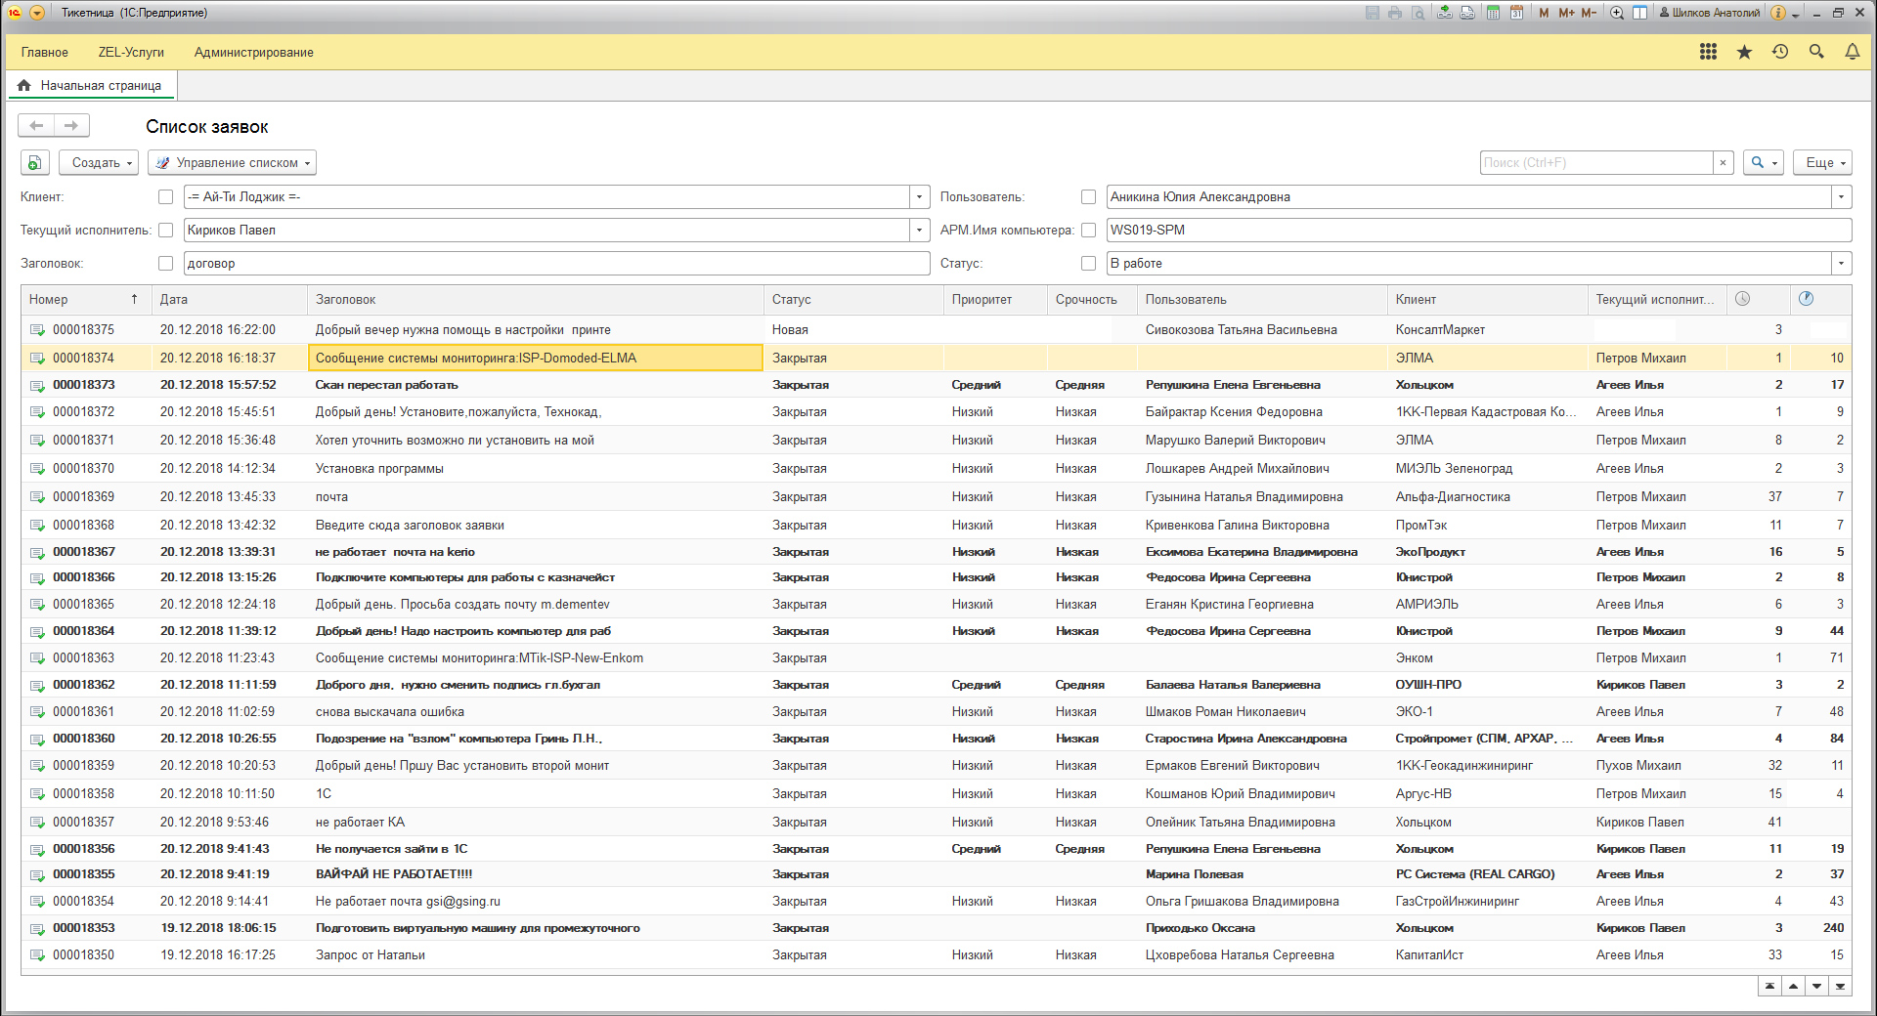Click the zoom scale magnifier icon
1877x1016 pixels.
[1617, 13]
